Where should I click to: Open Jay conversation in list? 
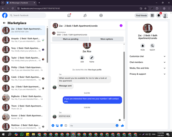tap(23, 88)
